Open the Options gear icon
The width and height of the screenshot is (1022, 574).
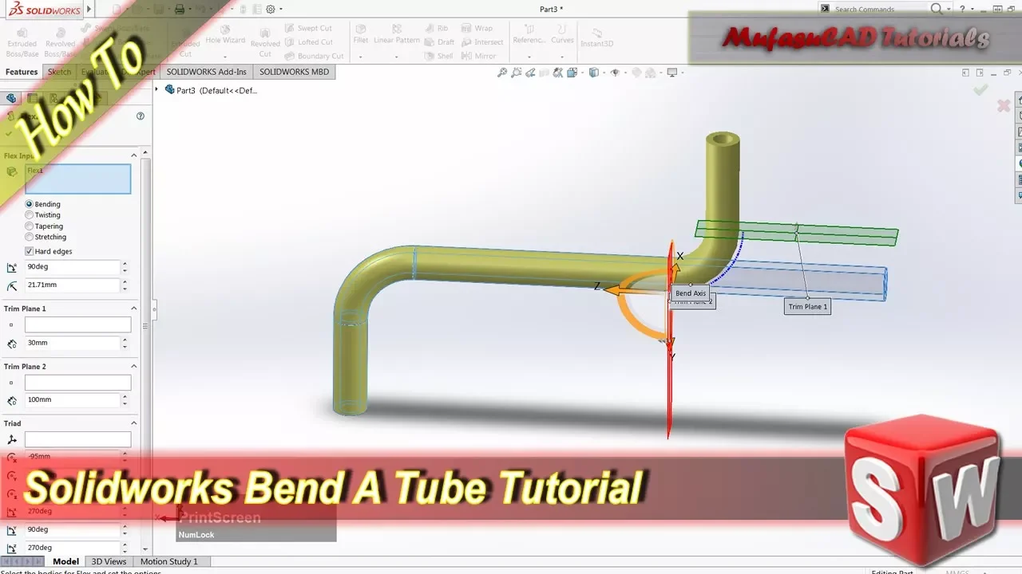point(271,10)
